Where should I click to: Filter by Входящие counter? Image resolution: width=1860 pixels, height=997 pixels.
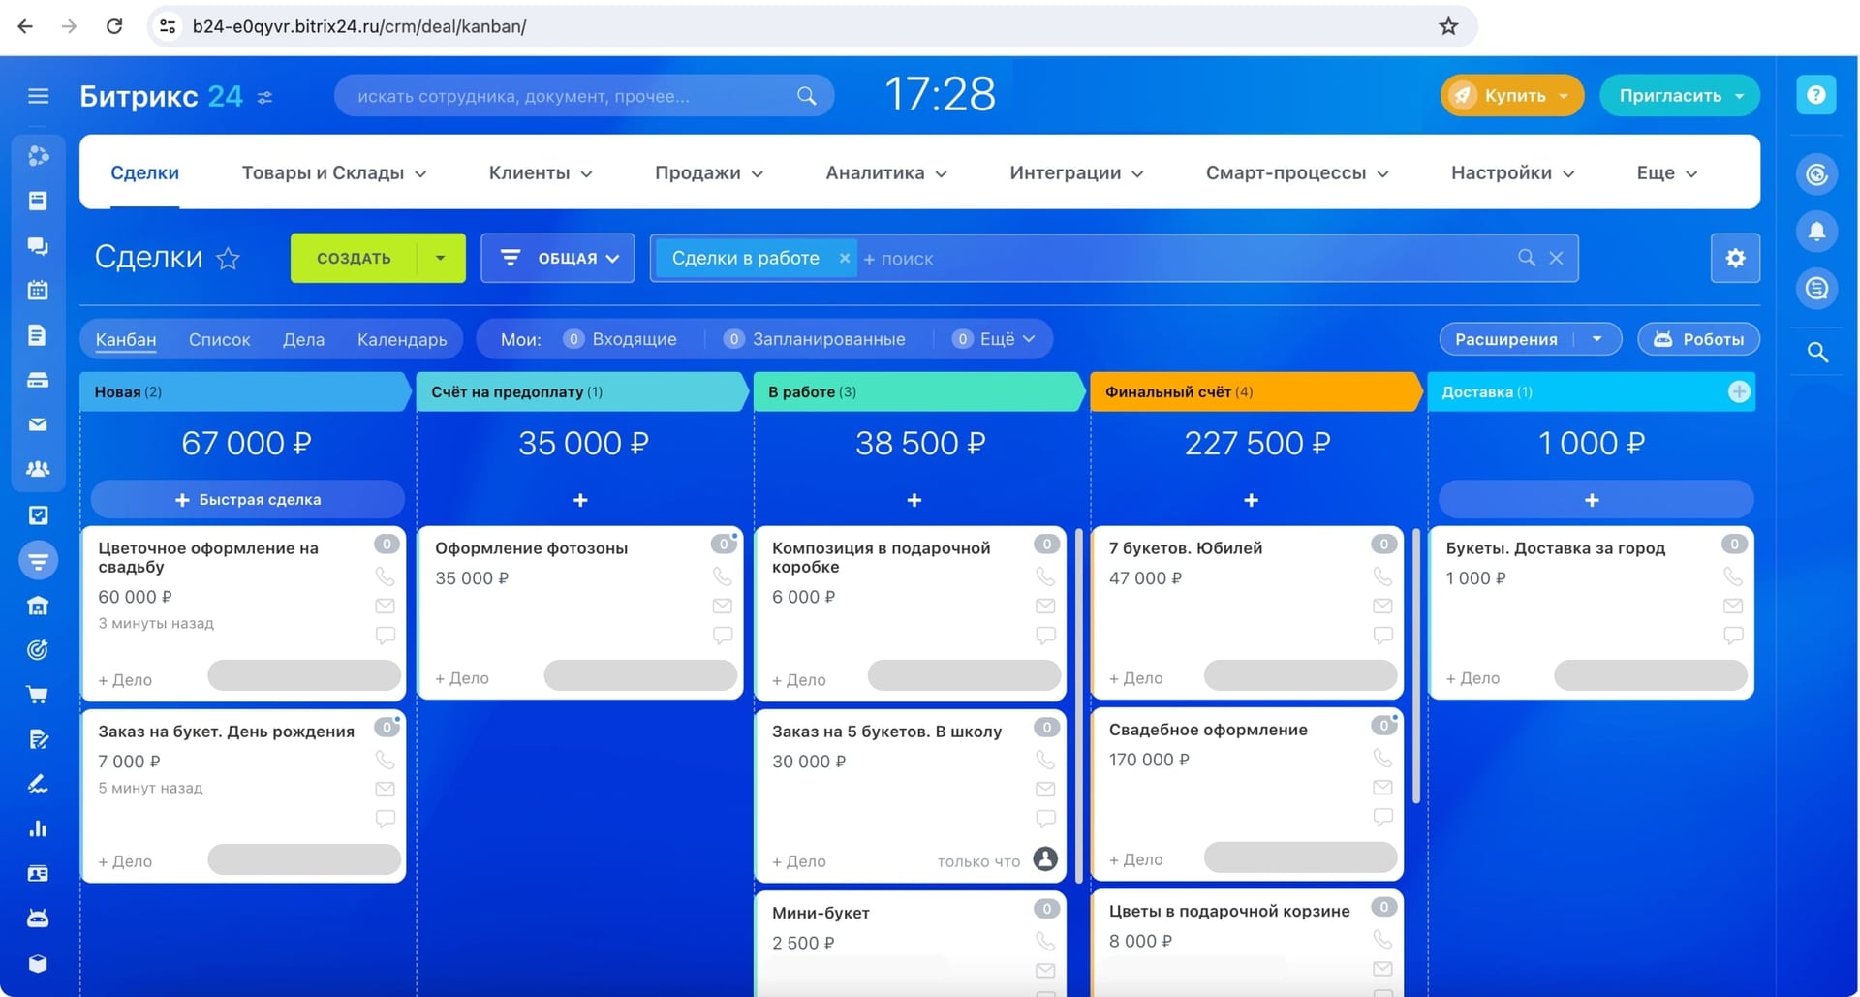tap(620, 339)
